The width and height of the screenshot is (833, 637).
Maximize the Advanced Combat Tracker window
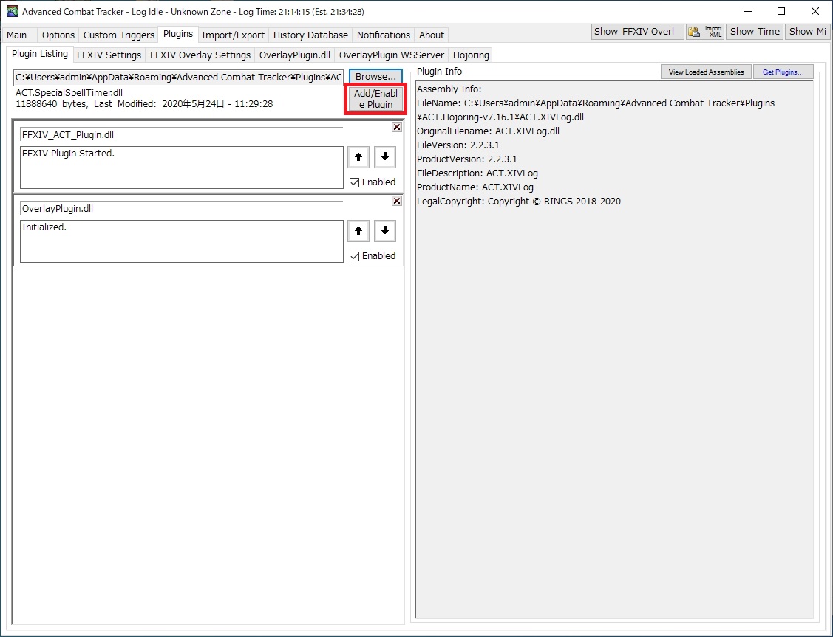point(781,11)
